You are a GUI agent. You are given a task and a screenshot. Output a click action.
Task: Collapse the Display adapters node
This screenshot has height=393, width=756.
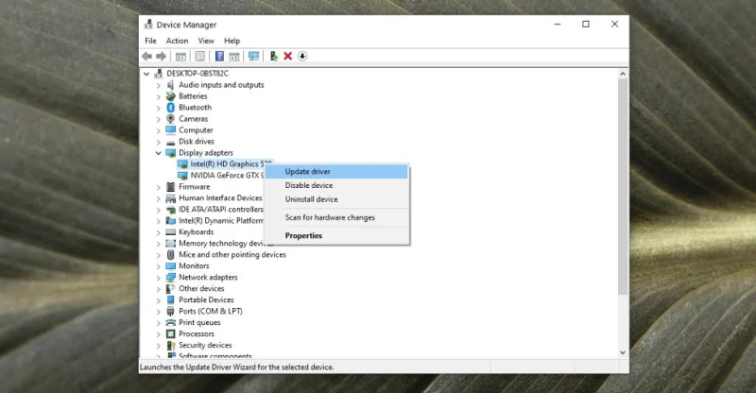tap(158, 153)
